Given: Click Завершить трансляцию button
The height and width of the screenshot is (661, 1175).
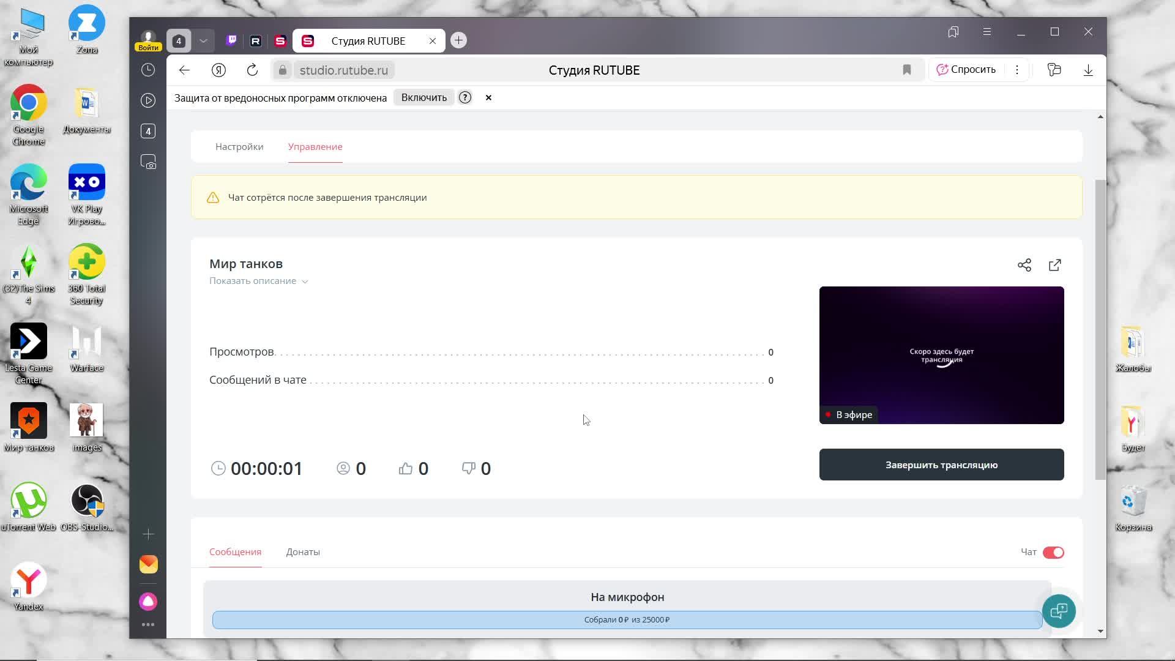Looking at the screenshot, I should pos(941,465).
